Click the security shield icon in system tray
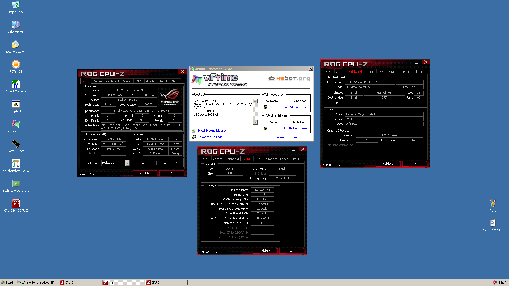This screenshot has width=509, height=286. 495,283
